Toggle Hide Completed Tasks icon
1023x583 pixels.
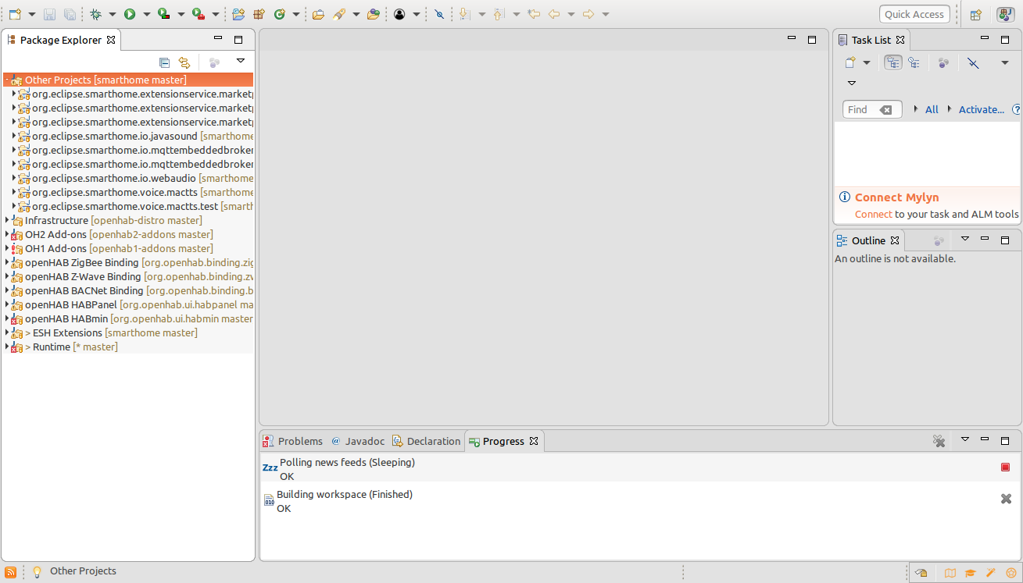[973, 62]
